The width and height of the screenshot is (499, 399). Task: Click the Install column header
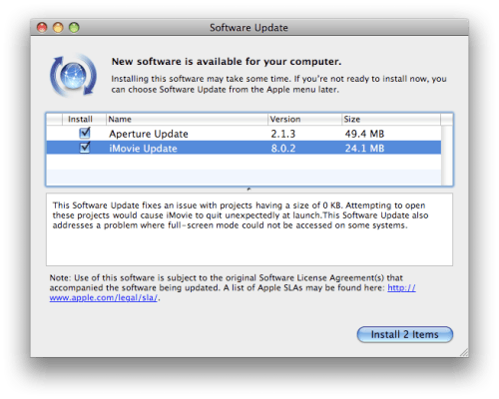[84, 119]
